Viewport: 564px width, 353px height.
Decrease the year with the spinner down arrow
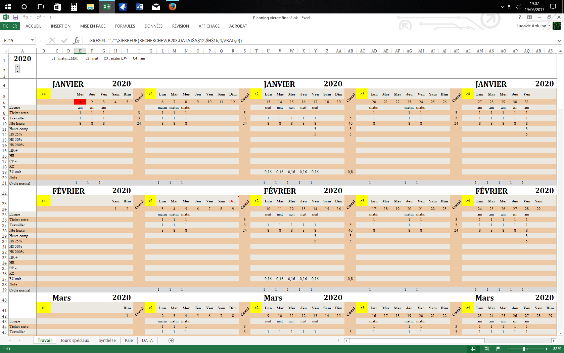point(18,71)
